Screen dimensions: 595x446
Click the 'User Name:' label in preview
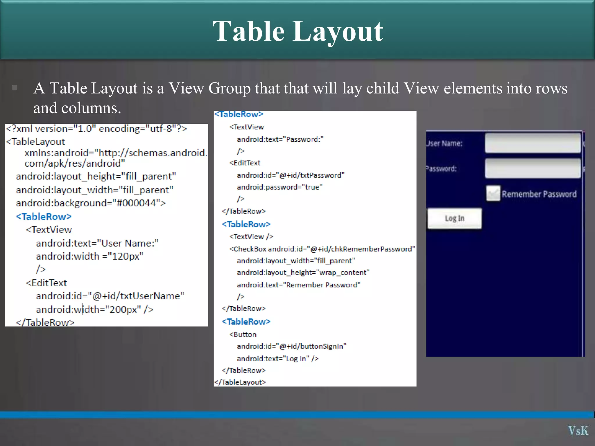(x=445, y=143)
